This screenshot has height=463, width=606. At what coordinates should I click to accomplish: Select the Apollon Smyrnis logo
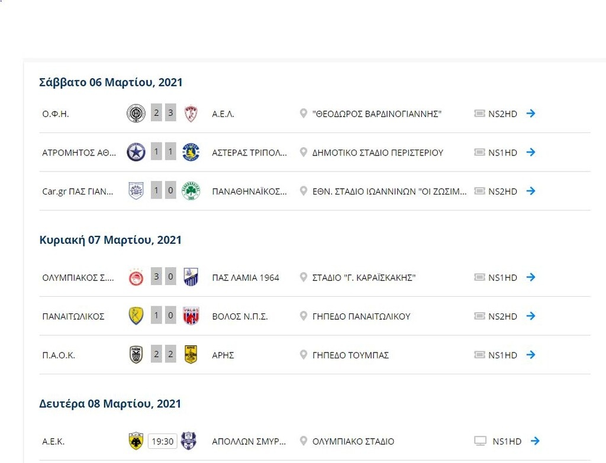pos(191,441)
